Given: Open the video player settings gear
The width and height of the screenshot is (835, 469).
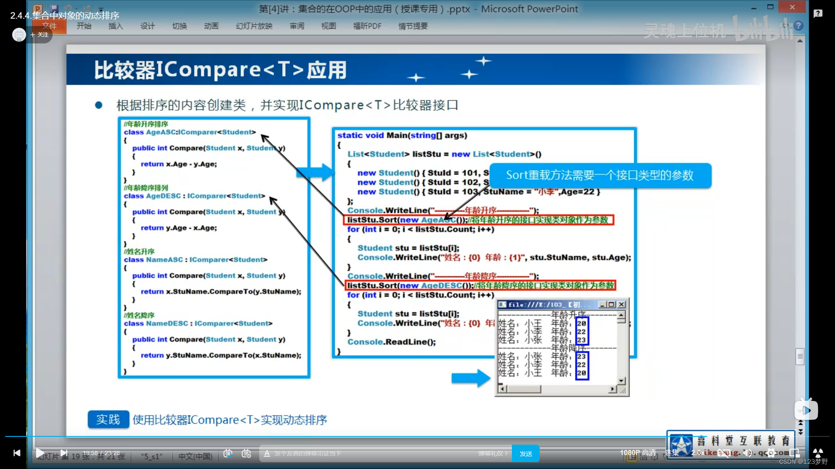Looking at the screenshot, I should pyautogui.click(x=771, y=453).
